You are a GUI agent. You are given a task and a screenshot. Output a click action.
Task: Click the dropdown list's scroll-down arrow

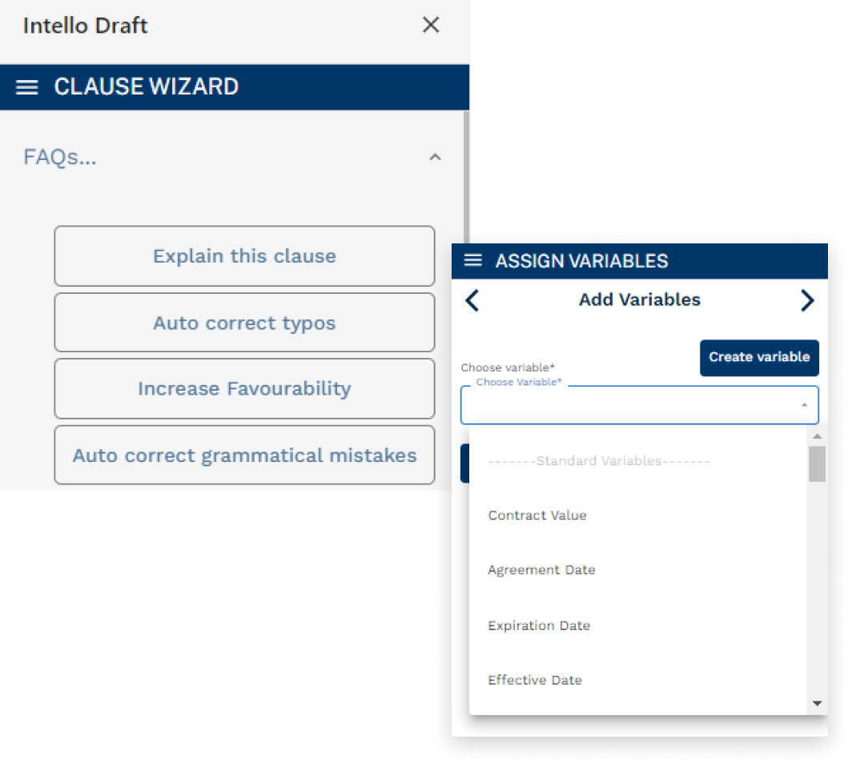pyautogui.click(x=817, y=703)
